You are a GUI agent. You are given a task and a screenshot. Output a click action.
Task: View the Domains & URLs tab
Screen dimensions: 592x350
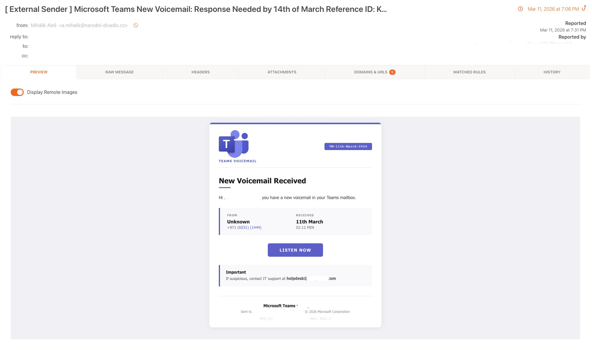pyautogui.click(x=371, y=72)
